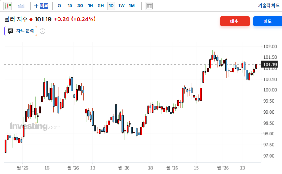Open the 기술적 차트 link
The width and height of the screenshot is (282, 174).
pyautogui.click(x=269, y=5)
